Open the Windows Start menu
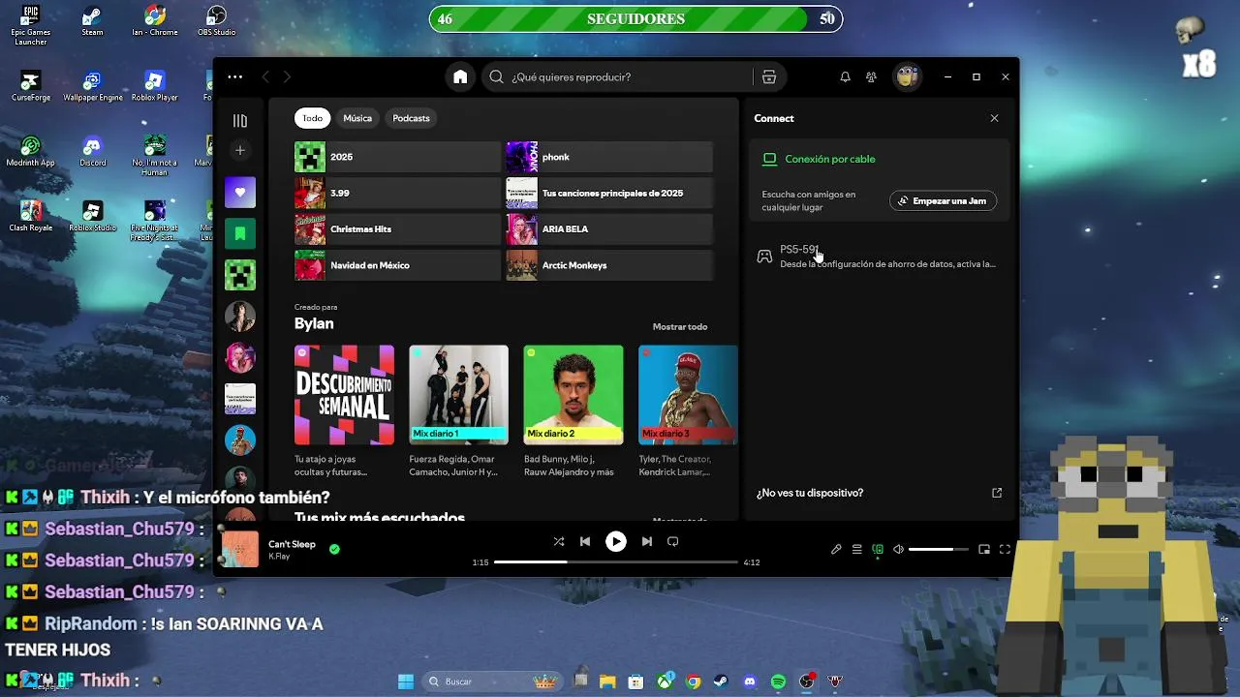The width and height of the screenshot is (1240, 697). (x=406, y=682)
